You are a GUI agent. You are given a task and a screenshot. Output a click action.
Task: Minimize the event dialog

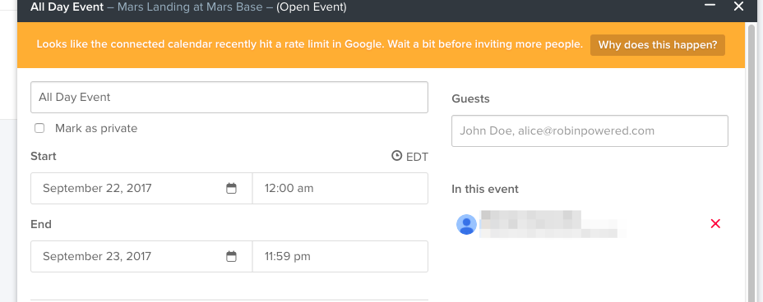[710, 6]
